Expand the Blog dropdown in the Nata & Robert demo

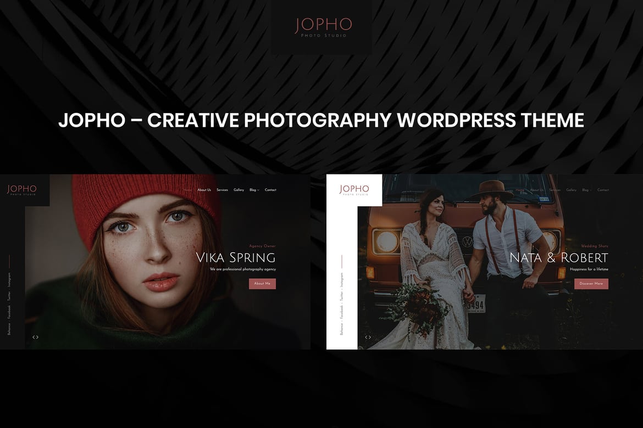587,190
